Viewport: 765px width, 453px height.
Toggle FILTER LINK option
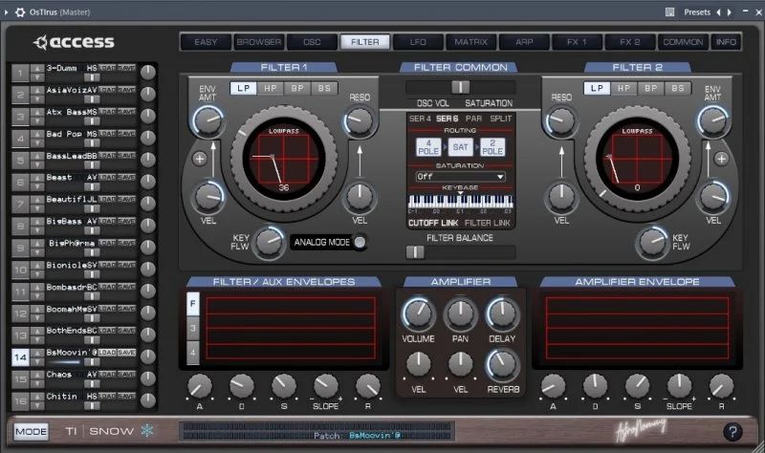[488, 223]
